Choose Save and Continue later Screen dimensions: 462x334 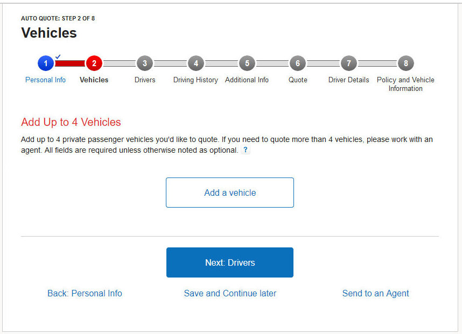[230, 293]
